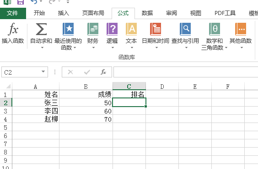The width and height of the screenshot is (258, 169).
Task: Click cell containing 赵柳
Action: click(x=36, y=119)
